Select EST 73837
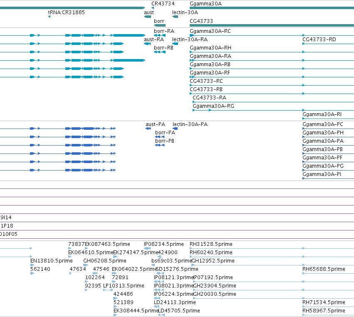The height and width of the screenshot is (317, 354). click(76, 244)
